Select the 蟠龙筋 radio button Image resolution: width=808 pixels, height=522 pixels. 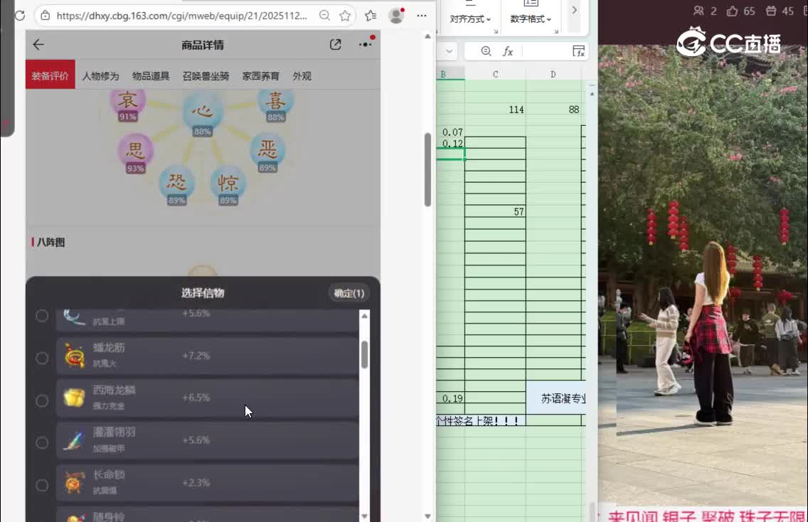tap(42, 358)
